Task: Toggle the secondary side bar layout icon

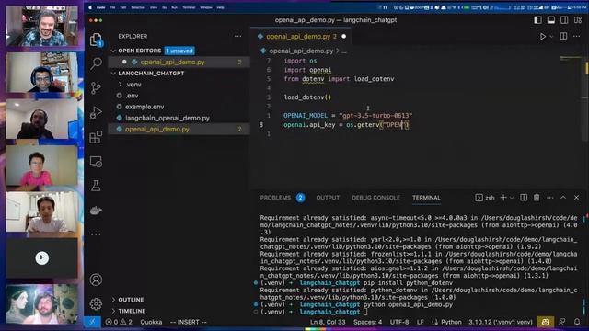Action: [x=564, y=20]
